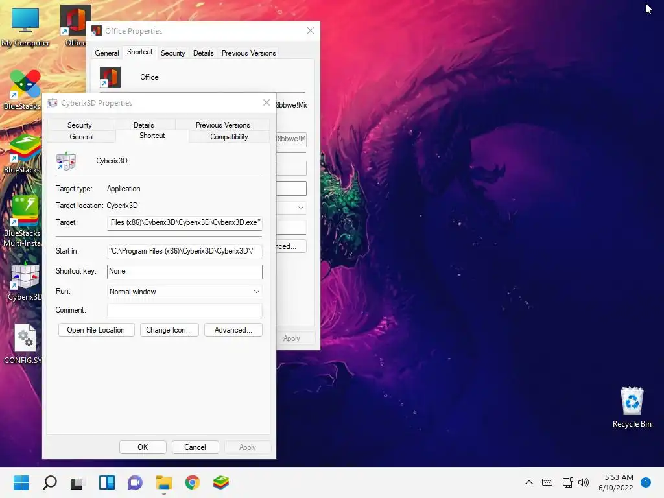Click Open File Location button

(x=96, y=330)
